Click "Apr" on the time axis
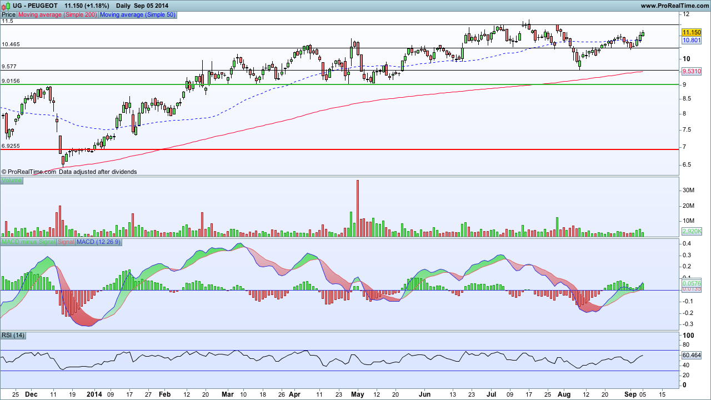711x400 pixels. tap(295, 394)
